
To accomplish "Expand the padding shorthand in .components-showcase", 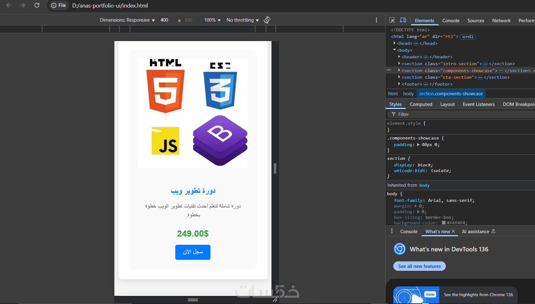I will pos(418,144).
